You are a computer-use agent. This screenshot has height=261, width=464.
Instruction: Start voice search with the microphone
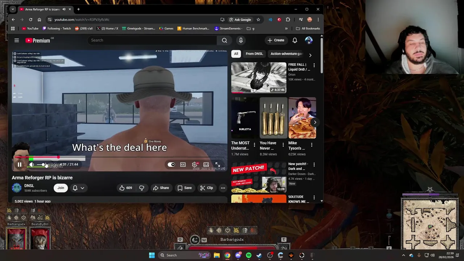point(241,40)
